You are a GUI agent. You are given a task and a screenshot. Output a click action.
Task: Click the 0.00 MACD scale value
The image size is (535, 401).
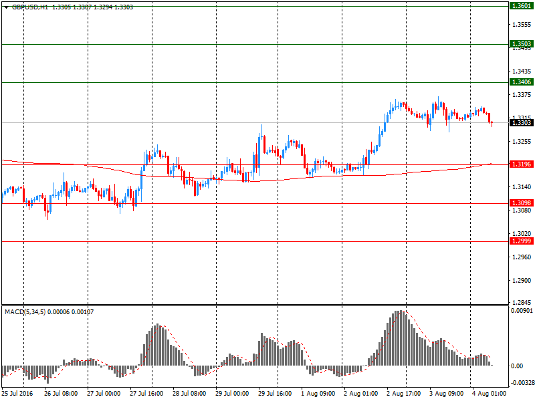point(517,366)
